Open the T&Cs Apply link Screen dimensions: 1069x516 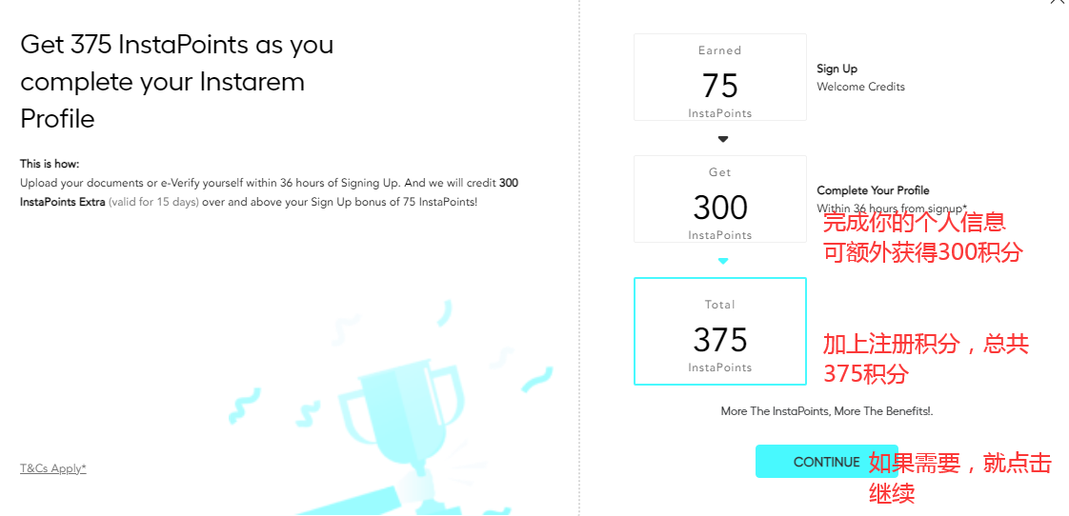53,468
